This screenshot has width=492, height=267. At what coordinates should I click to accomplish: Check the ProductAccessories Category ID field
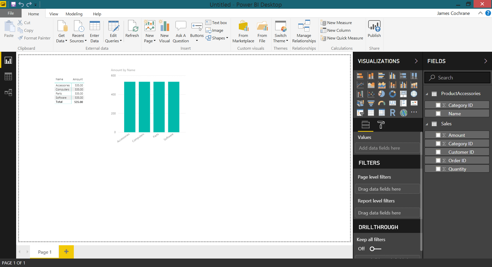tap(438, 105)
